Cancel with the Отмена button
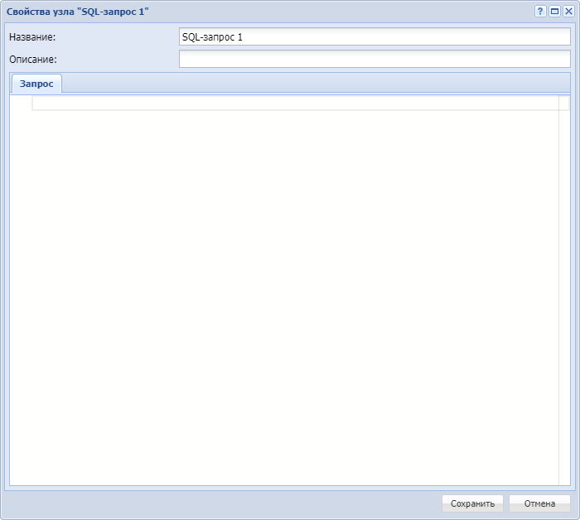 [539, 503]
